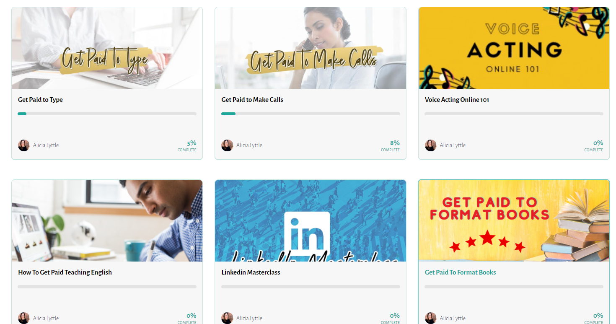616x324 pixels.
Task: Click the teaching English man photo thumbnail
Action: click(107, 221)
